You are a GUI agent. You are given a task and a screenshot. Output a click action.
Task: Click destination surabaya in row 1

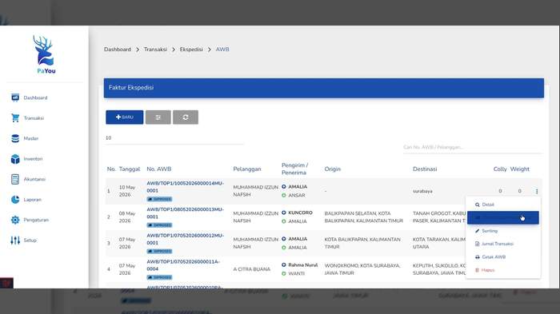[x=422, y=191]
